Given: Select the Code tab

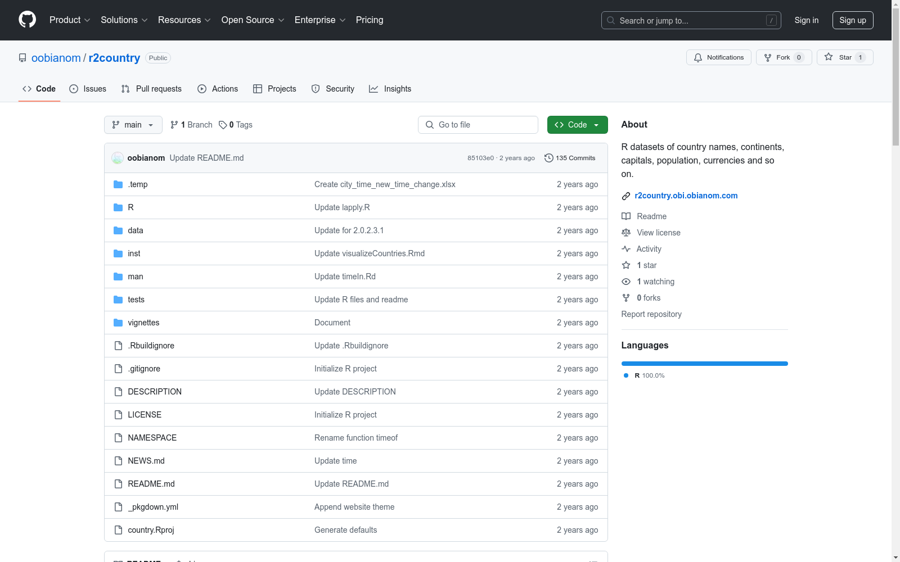Looking at the screenshot, I should pyautogui.click(x=39, y=89).
